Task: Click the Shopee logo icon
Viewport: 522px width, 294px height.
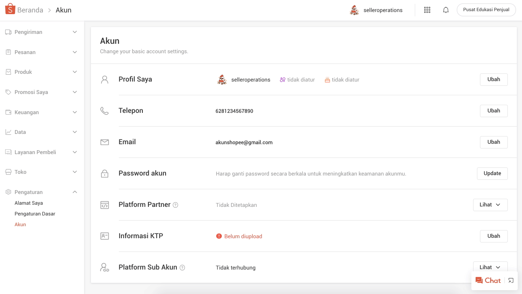Action: coord(9,9)
